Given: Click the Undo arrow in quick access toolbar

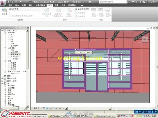Looking at the screenshot, I should click(21, 2).
